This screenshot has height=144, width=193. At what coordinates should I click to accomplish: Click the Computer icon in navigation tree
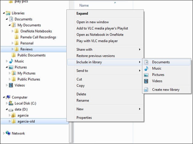pos(8,97)
